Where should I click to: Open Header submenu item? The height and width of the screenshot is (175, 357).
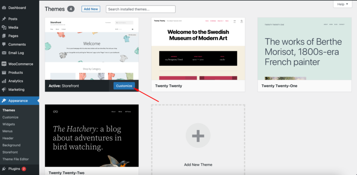point(8,138)
